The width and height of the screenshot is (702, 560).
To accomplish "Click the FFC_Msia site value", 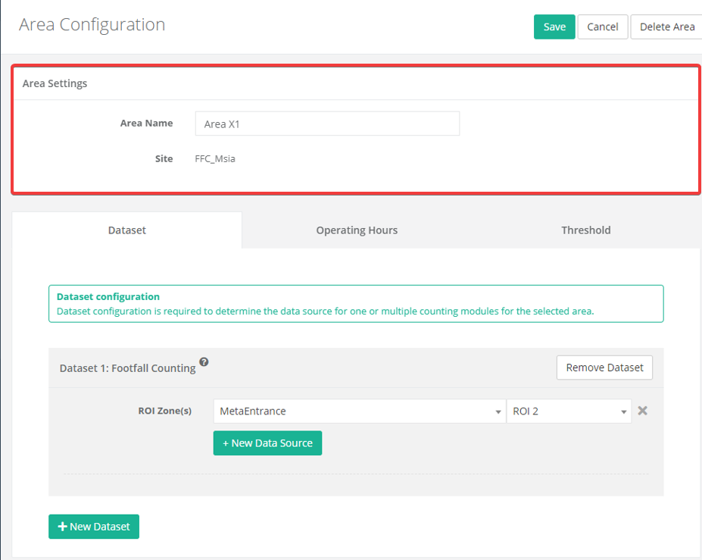I will pyautogui.click(x=215, y=159).
